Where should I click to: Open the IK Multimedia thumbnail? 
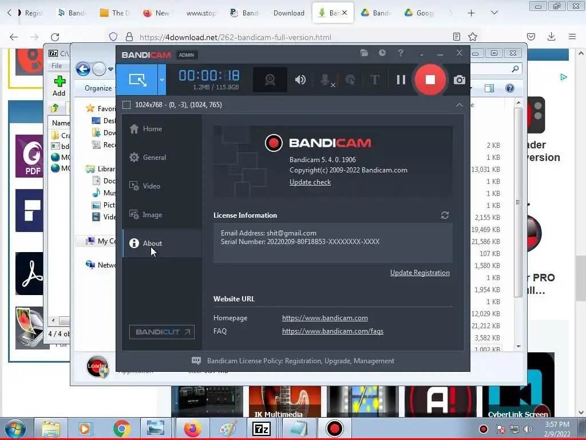coord(285,402)
